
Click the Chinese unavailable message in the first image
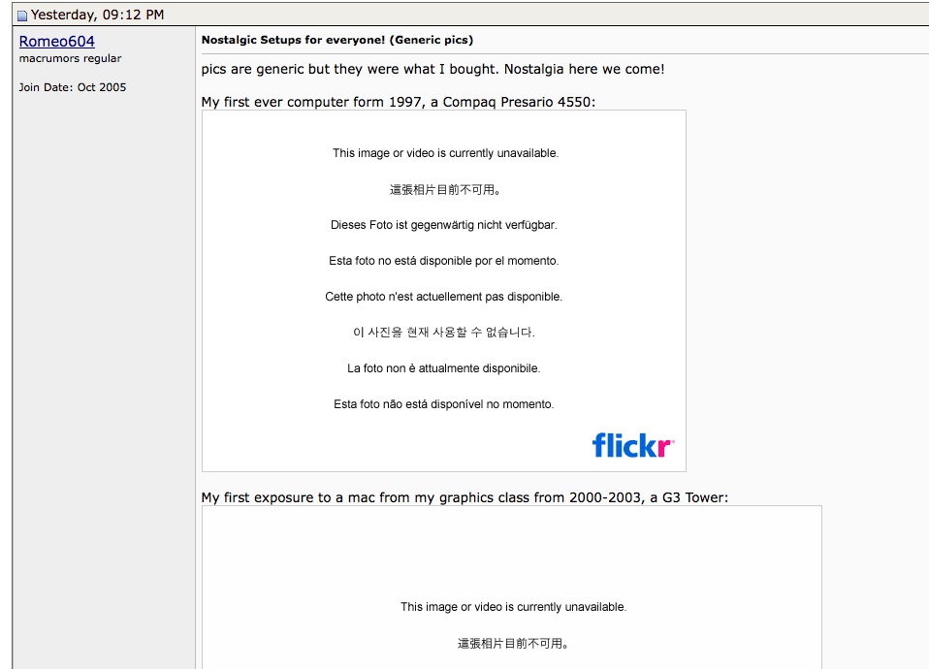[x=445, y=190]
